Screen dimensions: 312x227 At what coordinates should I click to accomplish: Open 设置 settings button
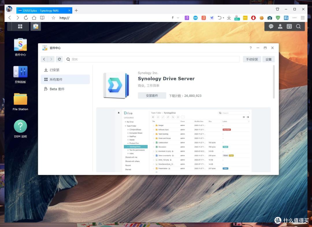click(x=268, y=59)
